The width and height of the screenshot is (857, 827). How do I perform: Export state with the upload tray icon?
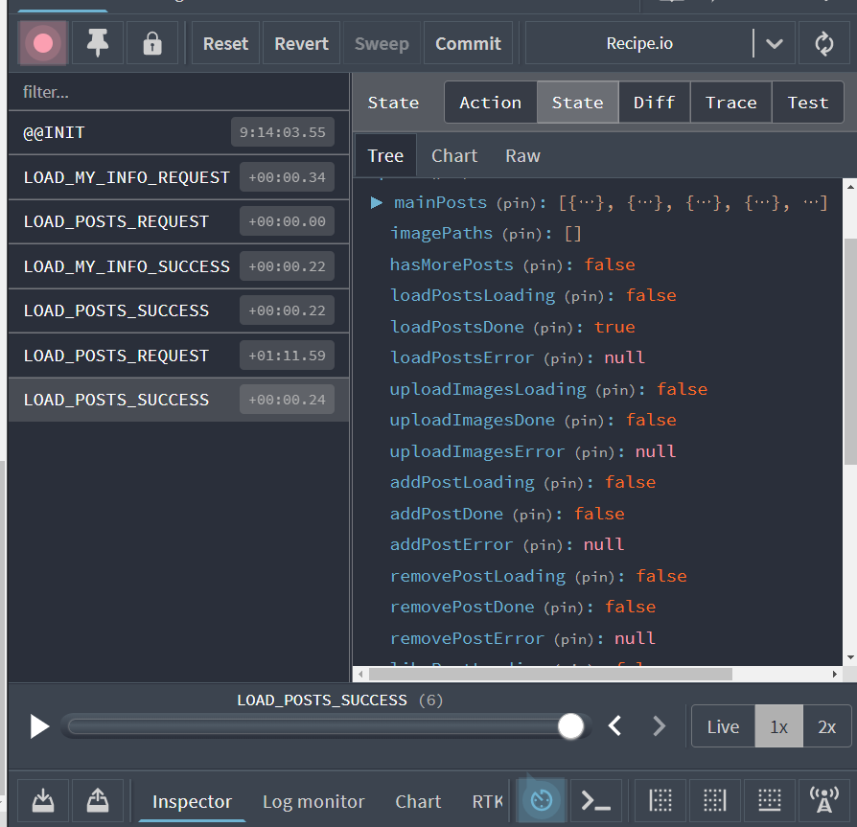click(x=98, y=800)
